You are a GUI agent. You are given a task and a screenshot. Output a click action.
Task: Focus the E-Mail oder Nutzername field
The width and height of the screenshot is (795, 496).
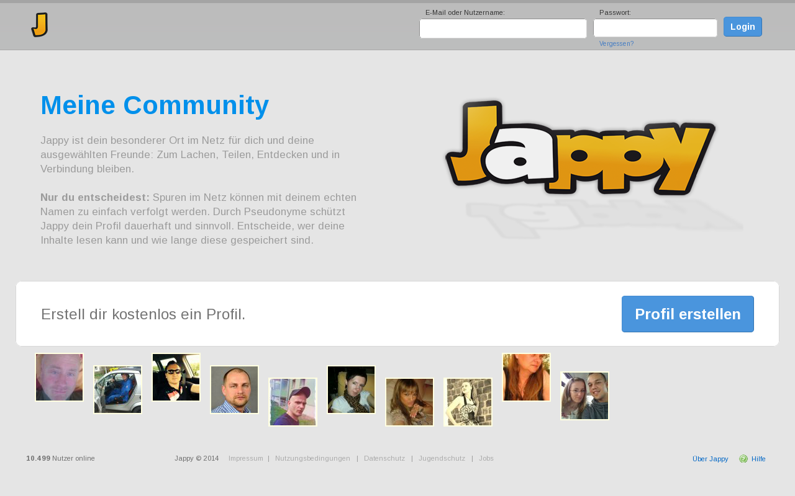(x=503, y=29)
